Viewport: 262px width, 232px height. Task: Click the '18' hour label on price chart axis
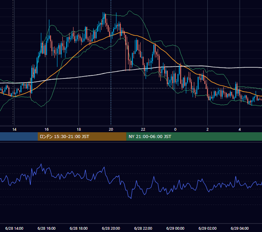(x=79, y=130)
